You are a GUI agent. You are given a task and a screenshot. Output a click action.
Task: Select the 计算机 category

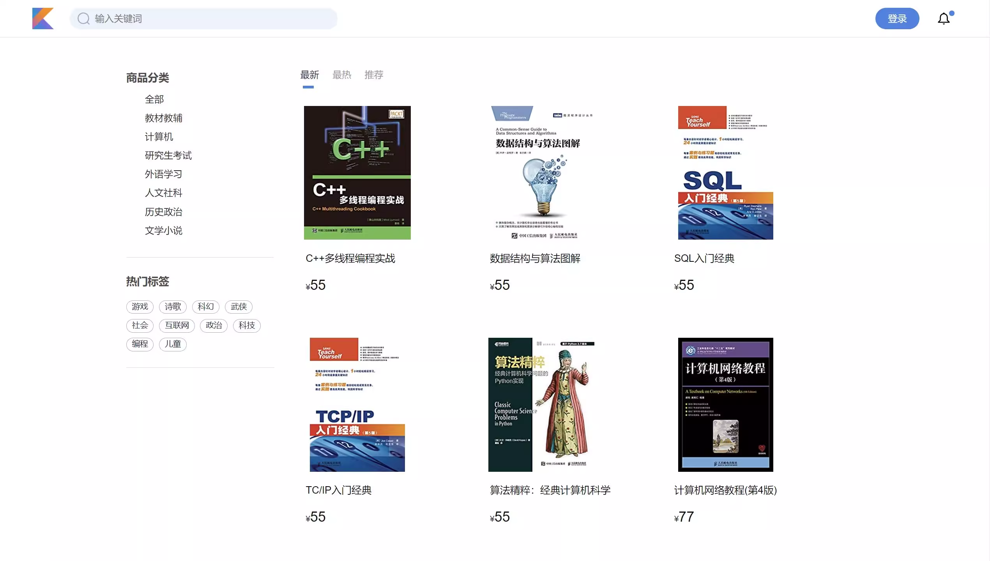[x=159, y=137]
